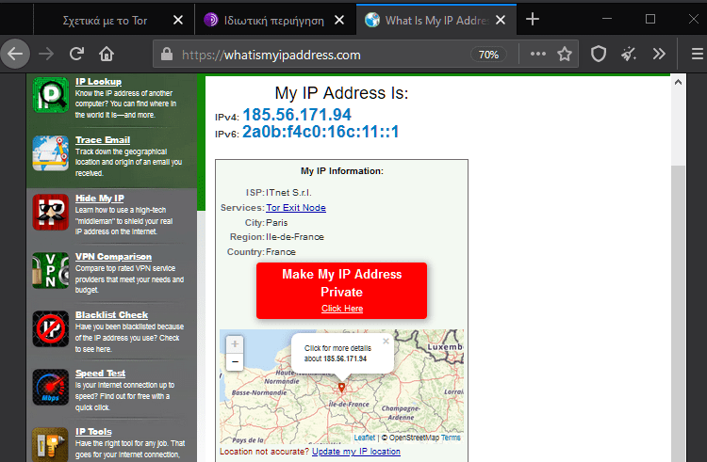Bookmark this page with the star
707x462 pixels.
click(565, 55)
